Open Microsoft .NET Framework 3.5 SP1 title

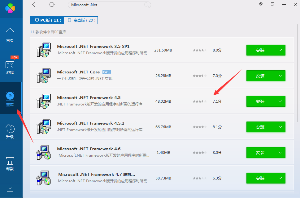point(93,47)
